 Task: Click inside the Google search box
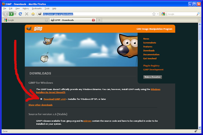point(182,14)
